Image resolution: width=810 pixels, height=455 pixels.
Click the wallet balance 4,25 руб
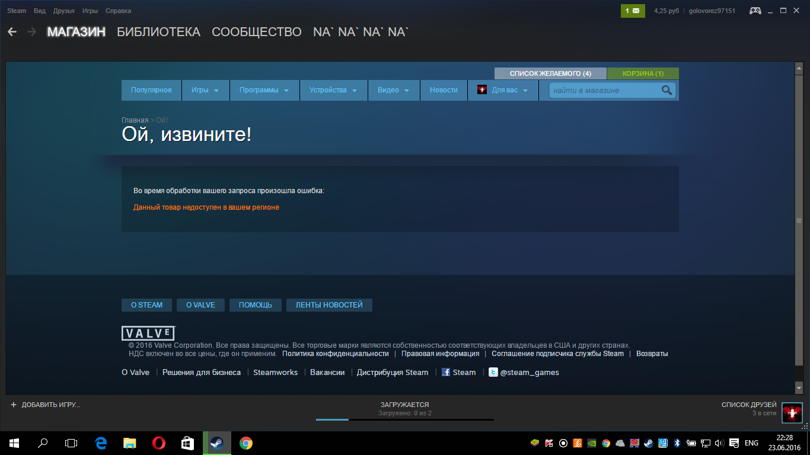coord(666,11)
